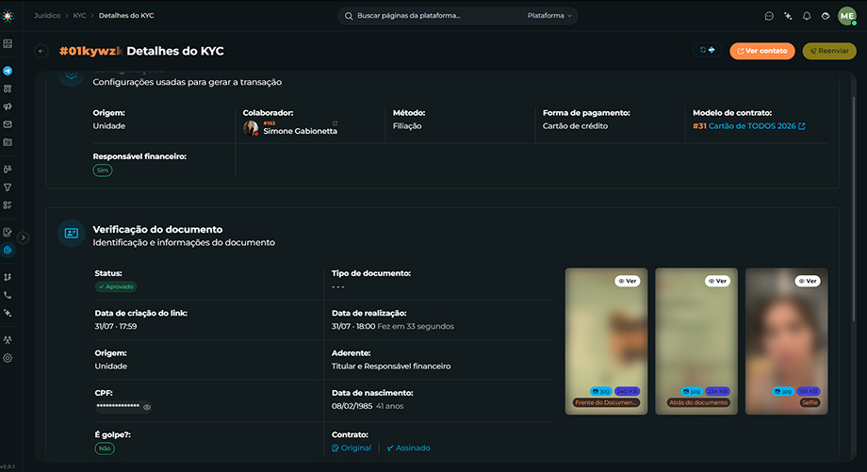Click the Aprovado status badge
Image resolution: width=867 pixels, height=472 pixels.
(x=116, y=286)
